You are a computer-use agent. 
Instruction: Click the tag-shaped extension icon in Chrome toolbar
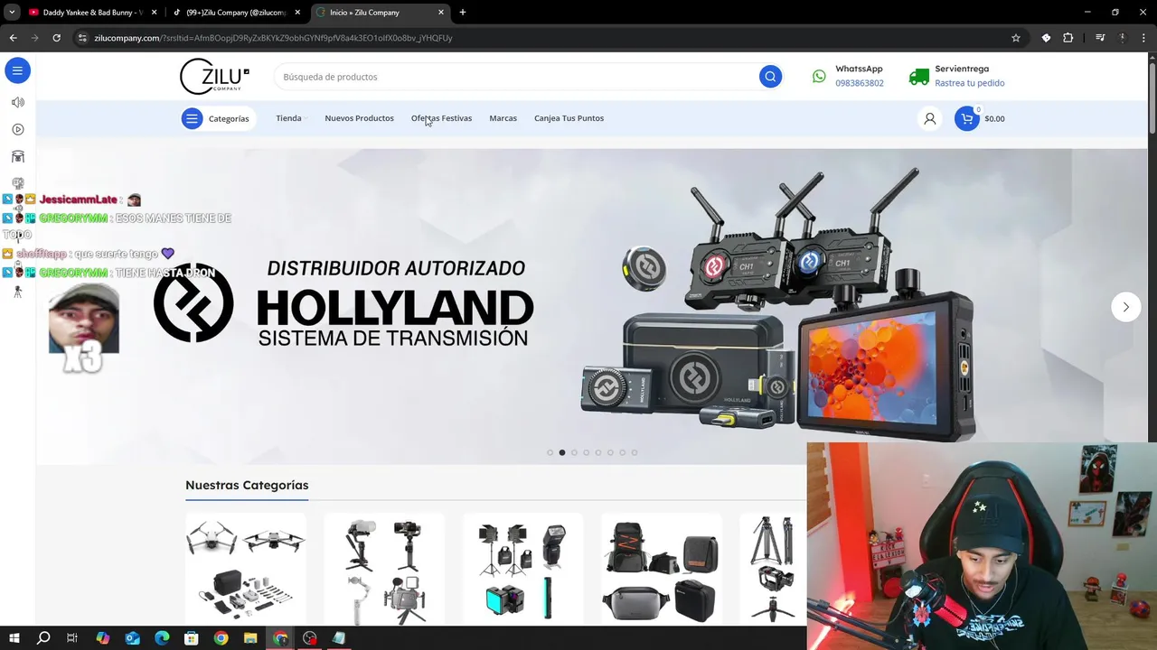coord(1046,38)
